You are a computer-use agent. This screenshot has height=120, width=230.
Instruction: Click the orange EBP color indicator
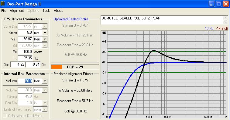tap(57, 67)
